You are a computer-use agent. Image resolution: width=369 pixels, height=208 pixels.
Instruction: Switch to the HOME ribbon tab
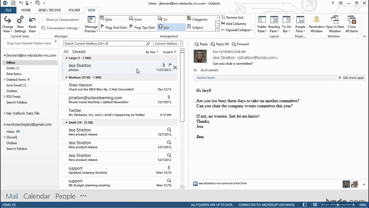coord(26,10)
